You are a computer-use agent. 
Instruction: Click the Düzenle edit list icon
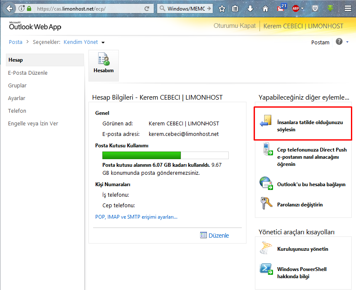point(203,235)
